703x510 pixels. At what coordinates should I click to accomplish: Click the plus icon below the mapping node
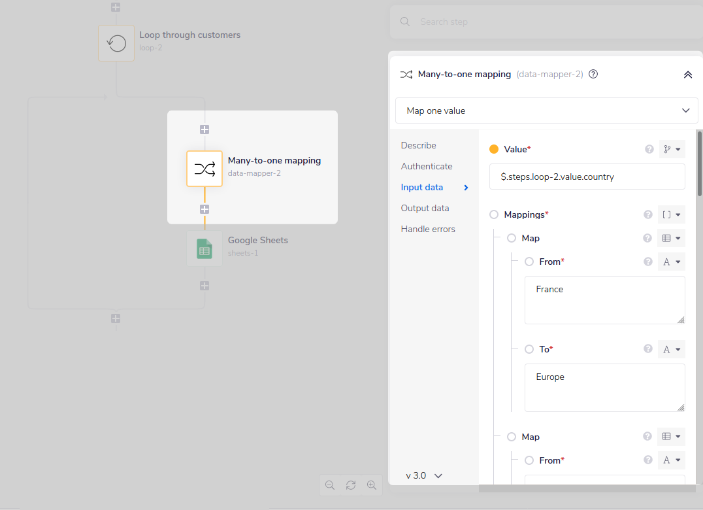pos(204,209)
